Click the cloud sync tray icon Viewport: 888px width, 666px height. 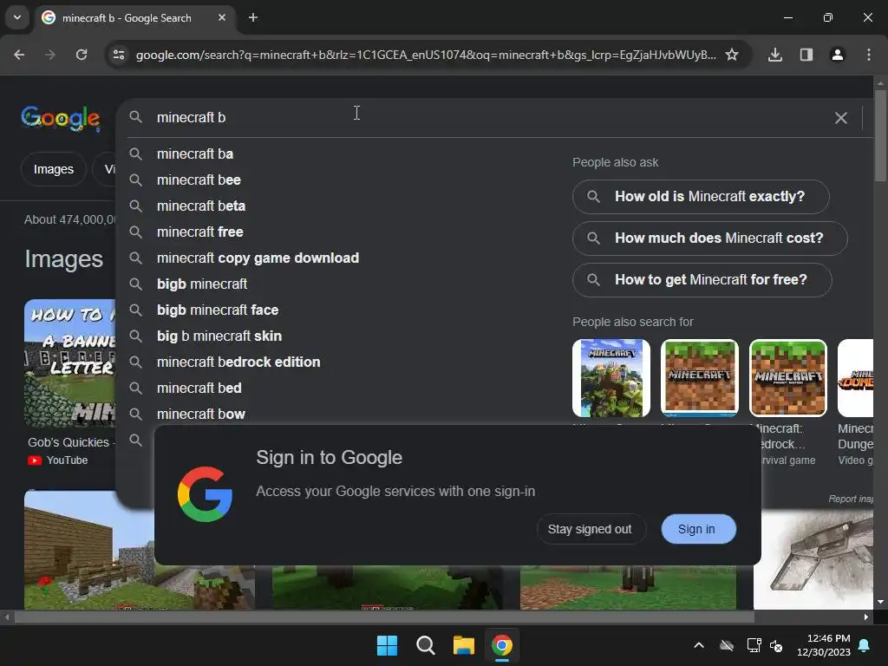point(727,645)
